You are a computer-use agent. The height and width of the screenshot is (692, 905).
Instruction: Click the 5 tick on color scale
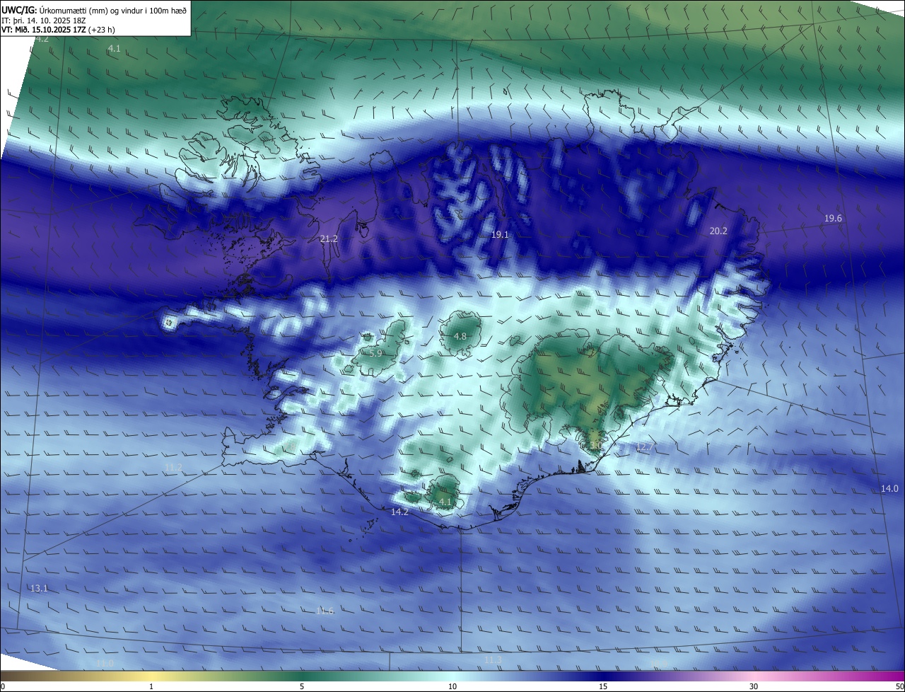coord(302,686)
